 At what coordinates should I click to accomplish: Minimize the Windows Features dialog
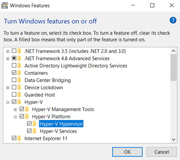(133, 5)
